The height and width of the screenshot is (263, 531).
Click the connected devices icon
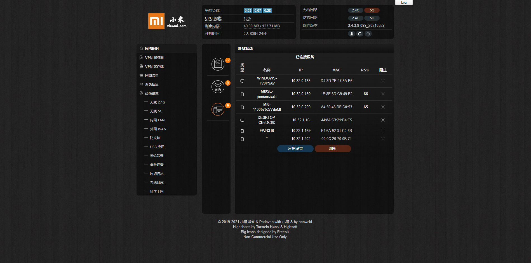[x=218, y=109]
